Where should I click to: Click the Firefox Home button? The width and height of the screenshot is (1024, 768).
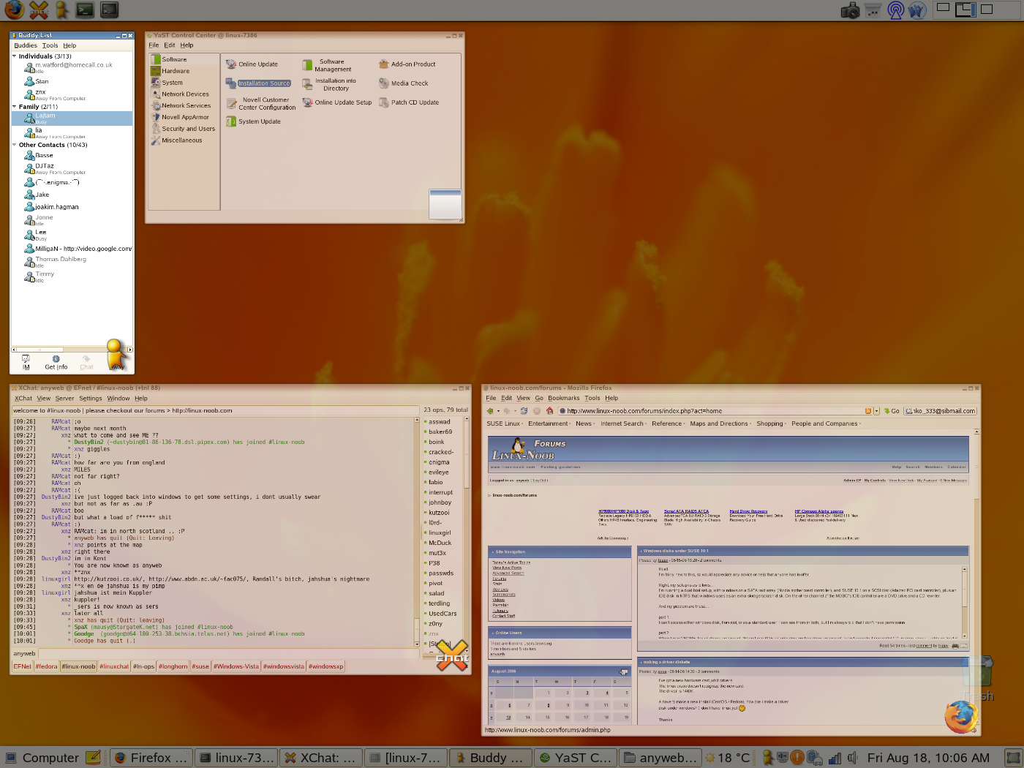pyautogui.click(x=550, y=411)
